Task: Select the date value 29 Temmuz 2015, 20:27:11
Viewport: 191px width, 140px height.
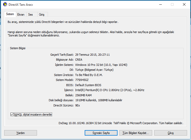Action: point(93,55)
